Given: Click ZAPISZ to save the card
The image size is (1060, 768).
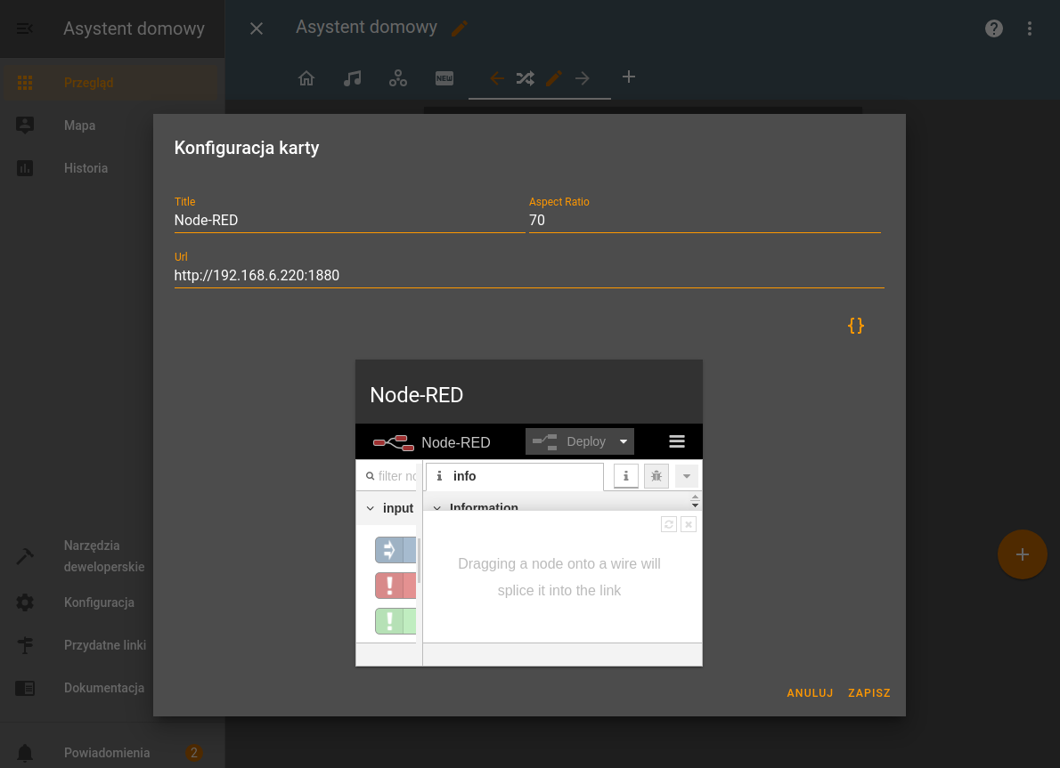Looking at the screenshot, I should pyautogui.click(x=868, y=693).
